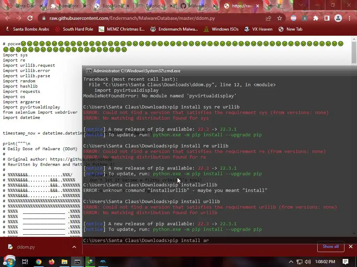357x267 pixels.
Task: Open the New Tab bookmark
Action: tap(290, 29)
